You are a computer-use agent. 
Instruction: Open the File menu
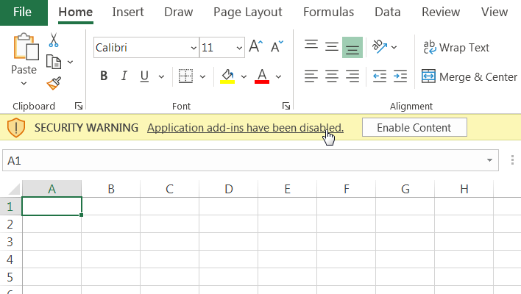(x=22, y=12)
